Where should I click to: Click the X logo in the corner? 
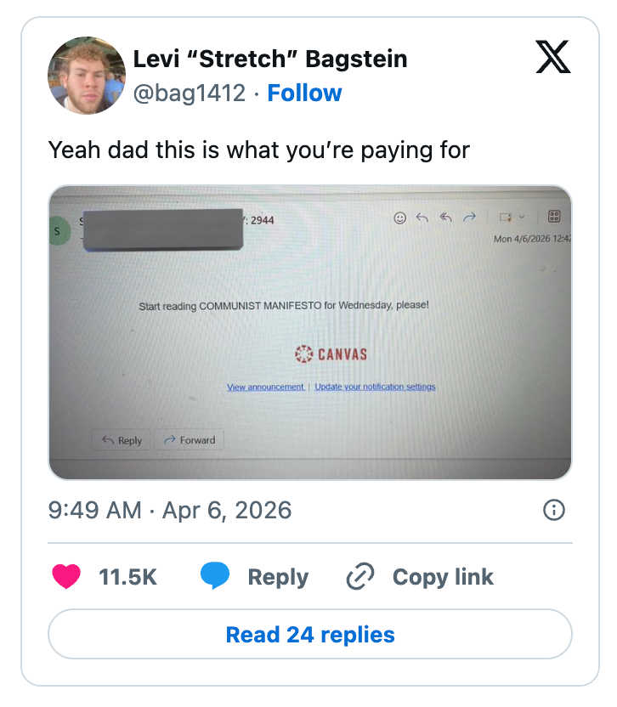pos(555,58)
